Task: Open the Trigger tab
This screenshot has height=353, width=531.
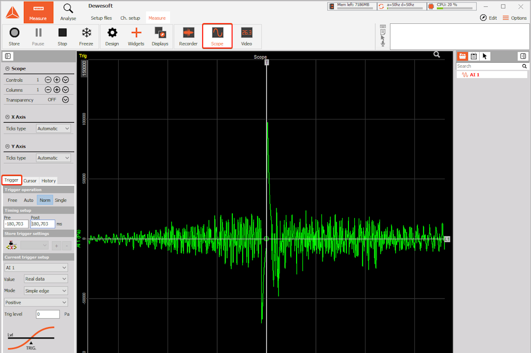Action: tap(11, 180)
